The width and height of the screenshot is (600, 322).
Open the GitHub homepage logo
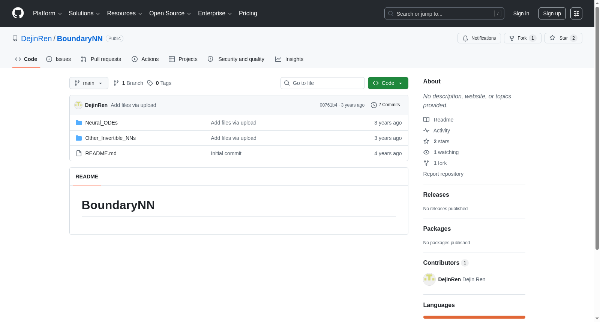tap(18, 13)
